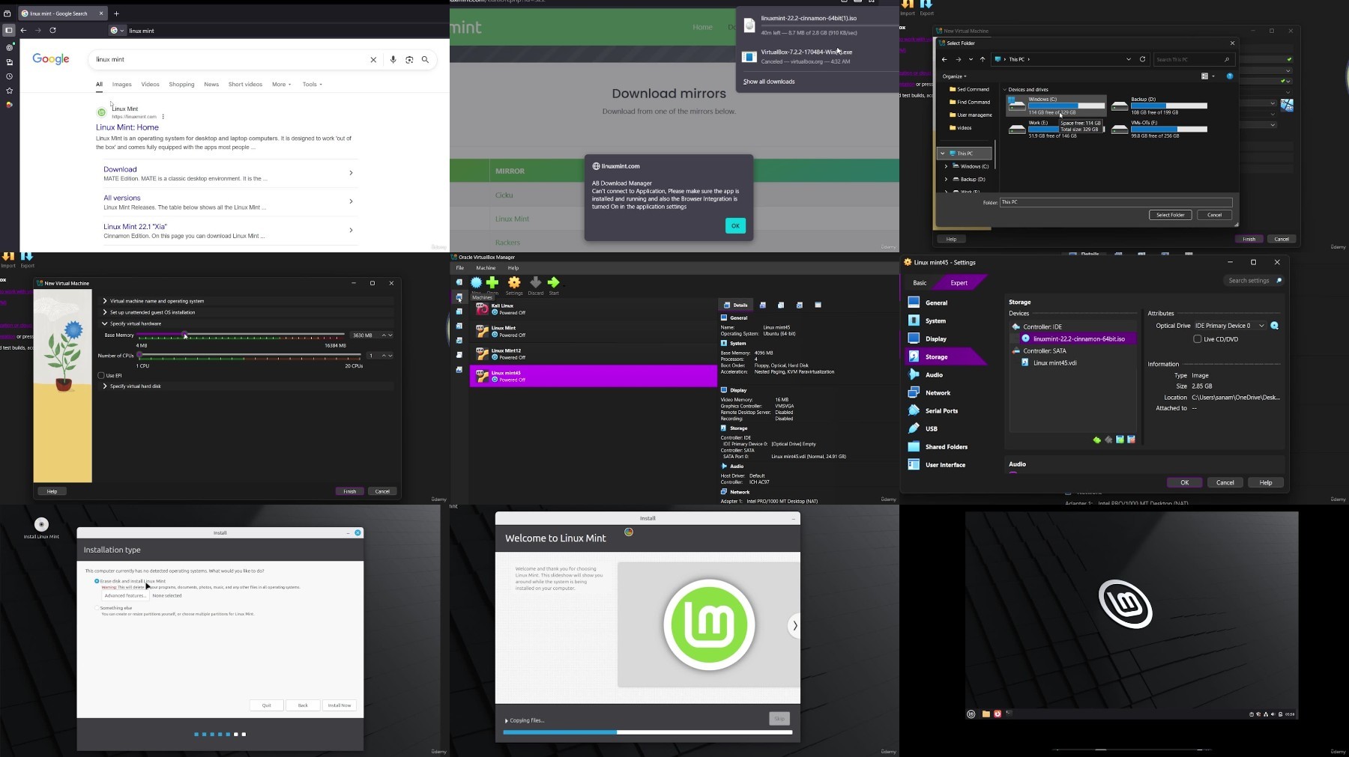This screenshot has width=1349, height=757.
Task: Click the Google Lens image search icon
Action: (x=409, y=60)
